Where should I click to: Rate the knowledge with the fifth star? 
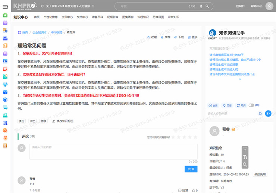pyautogui.click(x=195, y=137)
